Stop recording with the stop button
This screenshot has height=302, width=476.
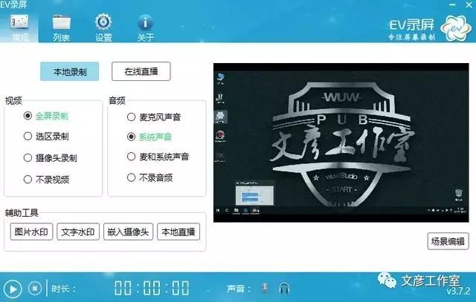click(x=35, y=288)
